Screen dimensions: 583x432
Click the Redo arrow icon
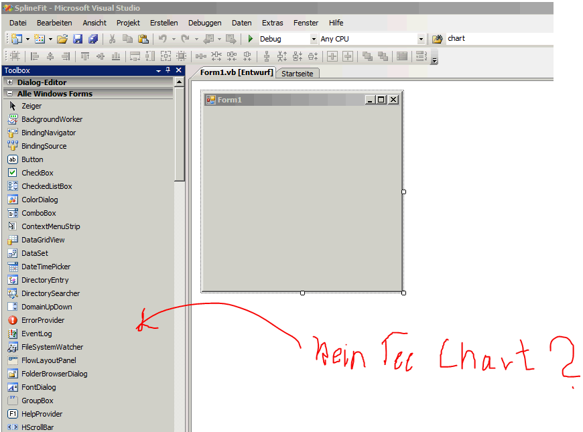[185, 39]
